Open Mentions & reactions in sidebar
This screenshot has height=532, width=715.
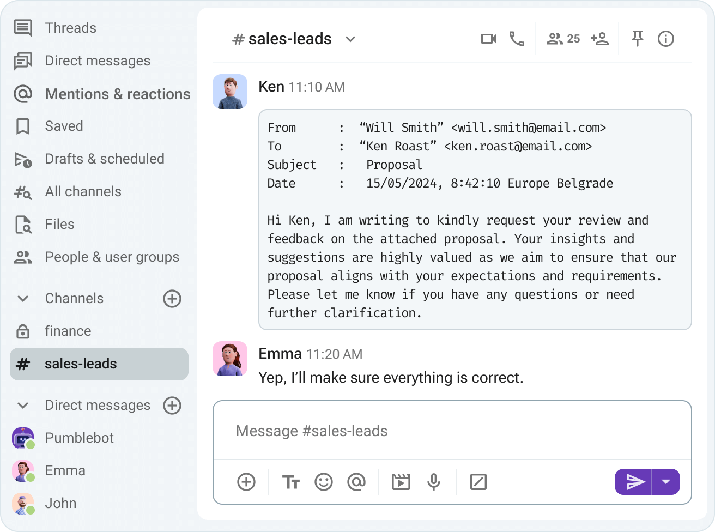click(x=117, y=94)
